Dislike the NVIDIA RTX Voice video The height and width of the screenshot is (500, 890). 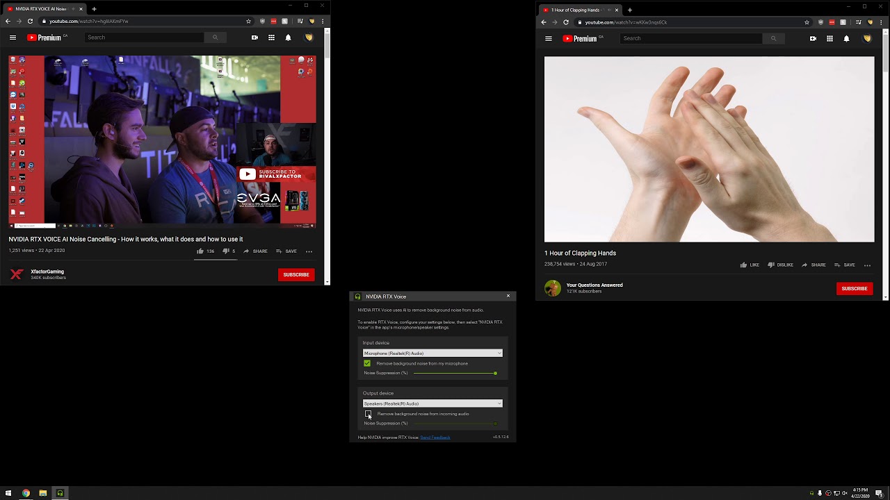point(229,251)
